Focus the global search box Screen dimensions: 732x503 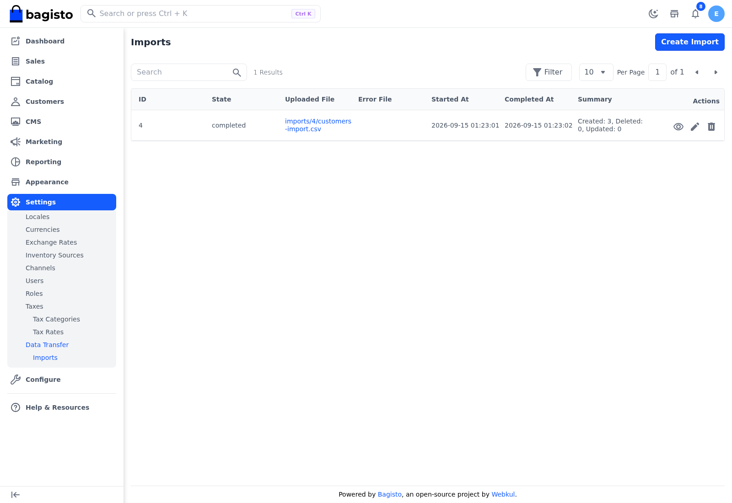[x=200, y=14]
